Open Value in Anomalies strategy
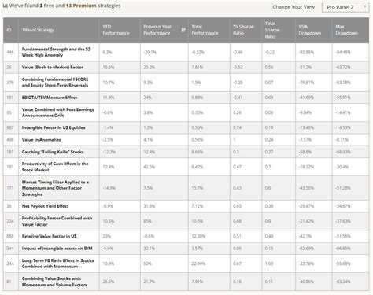Screen dimensions: 373x295 (x=41, y=140)
